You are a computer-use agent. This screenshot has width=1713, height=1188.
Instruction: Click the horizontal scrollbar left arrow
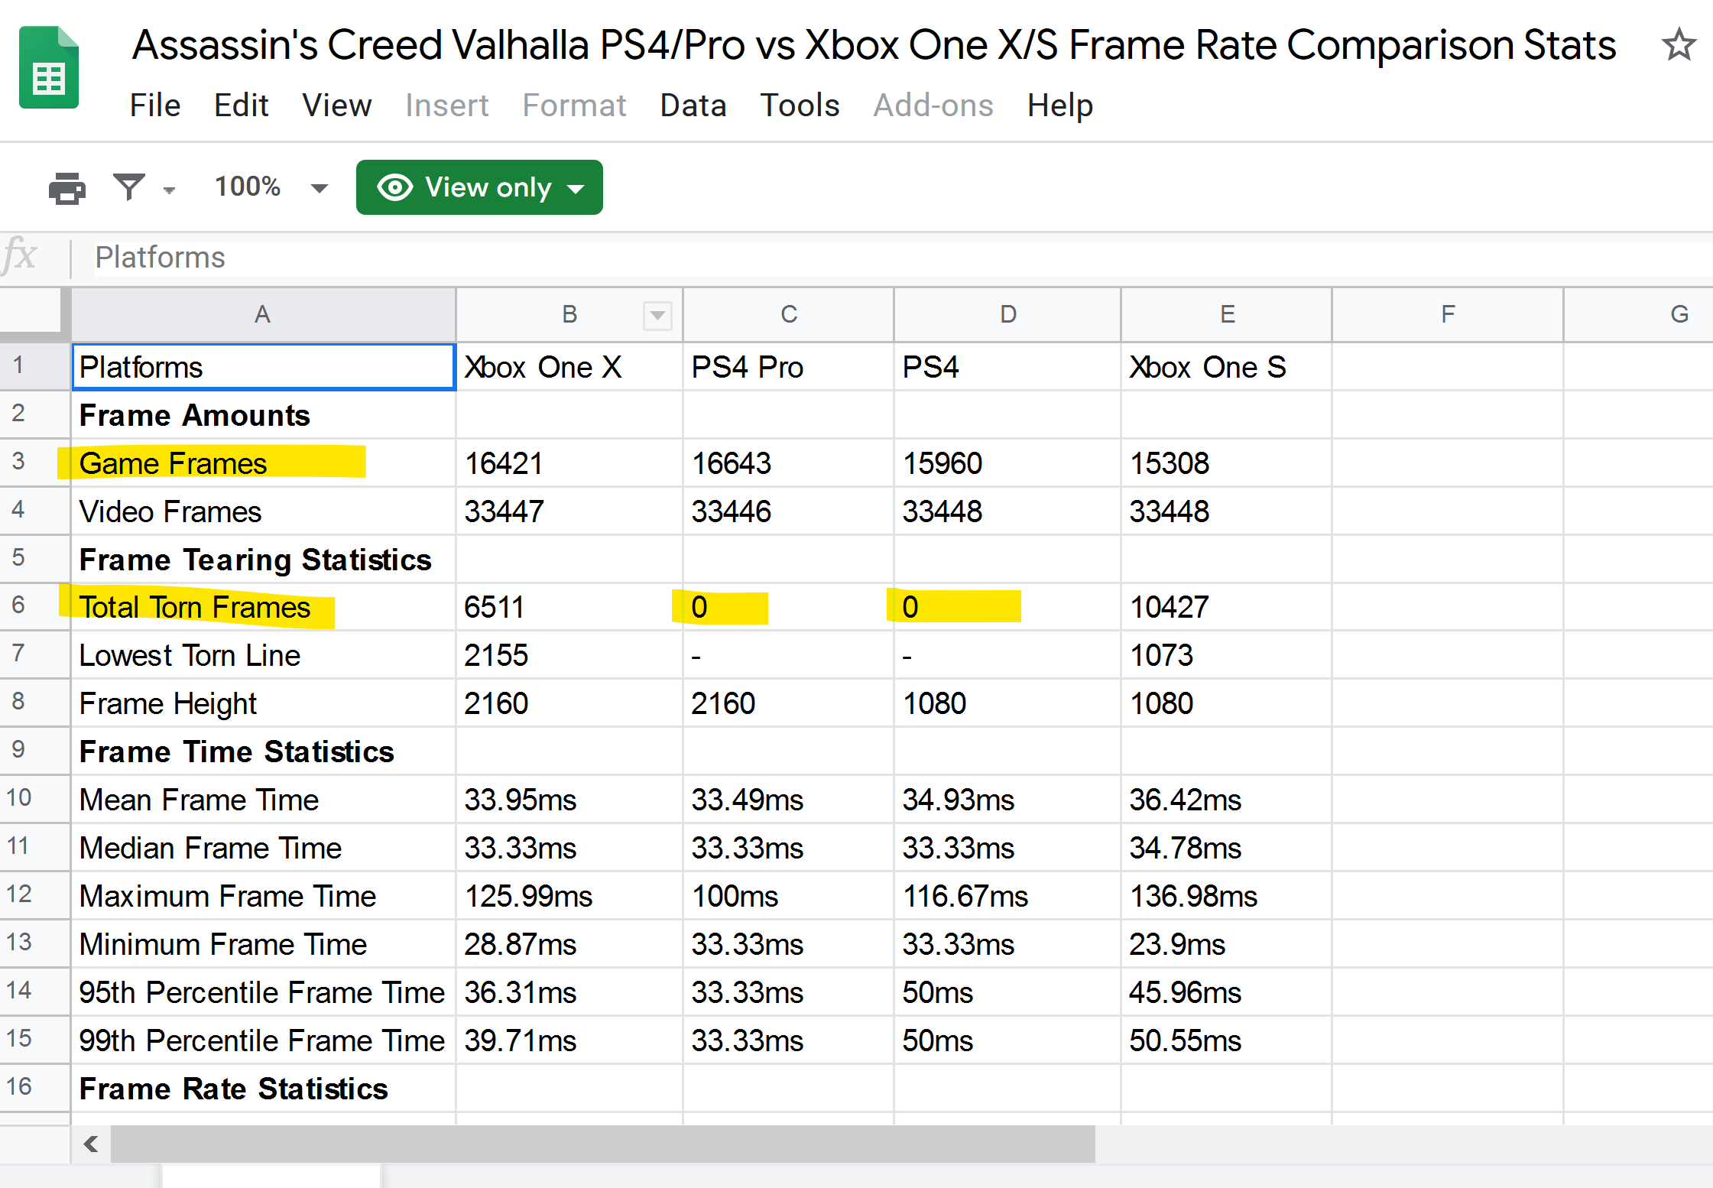[91, 1144]
